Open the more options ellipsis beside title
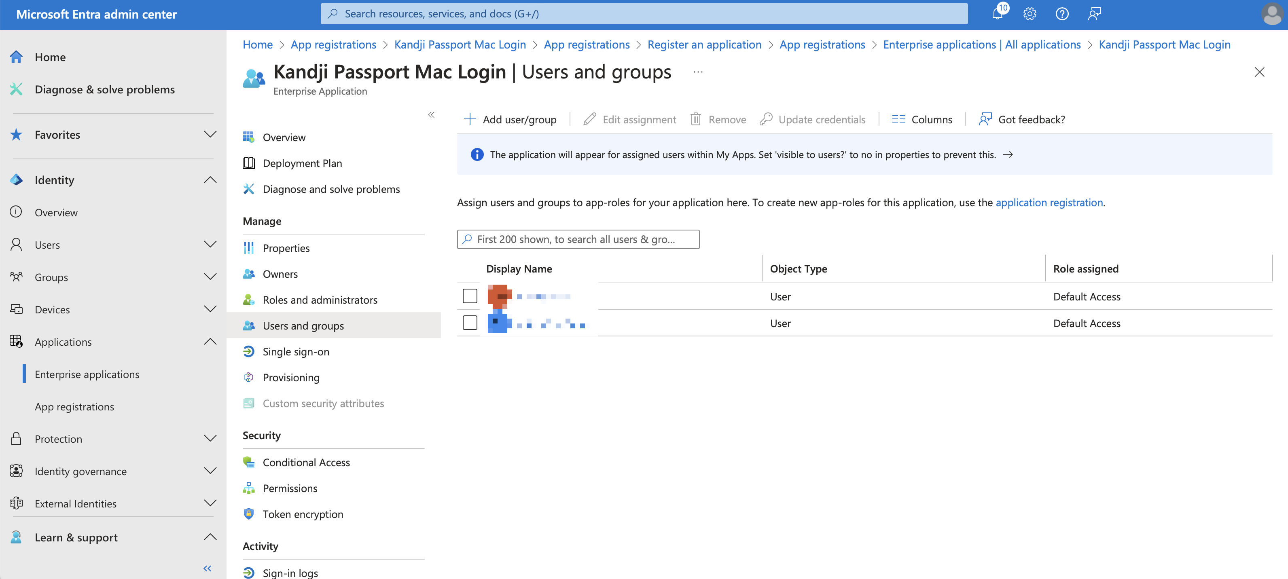 (x=698, y=72)
